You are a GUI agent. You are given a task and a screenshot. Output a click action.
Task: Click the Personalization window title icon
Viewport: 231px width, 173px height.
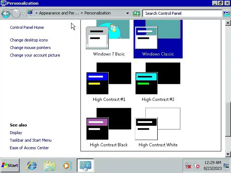click(x=3, y=3)
